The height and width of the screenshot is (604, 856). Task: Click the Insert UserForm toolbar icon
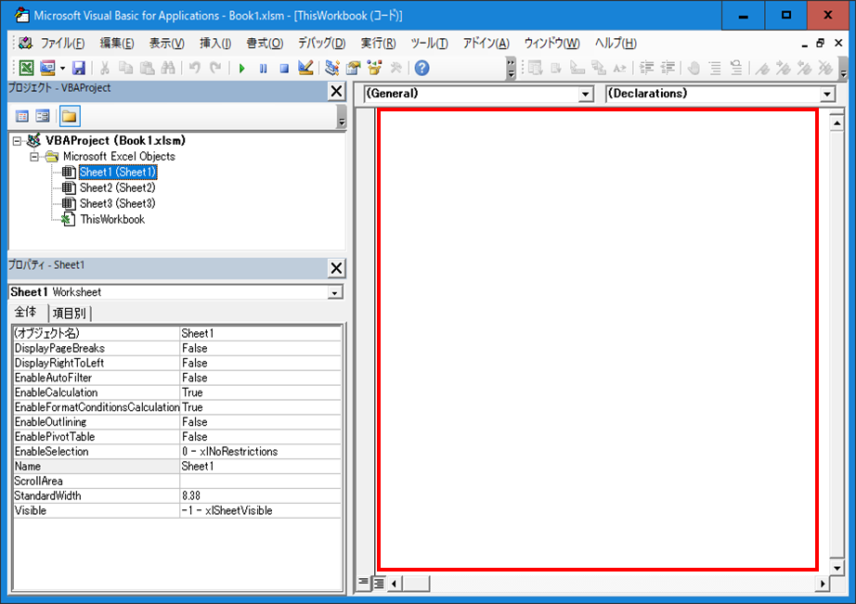click(x=47, y=68)
